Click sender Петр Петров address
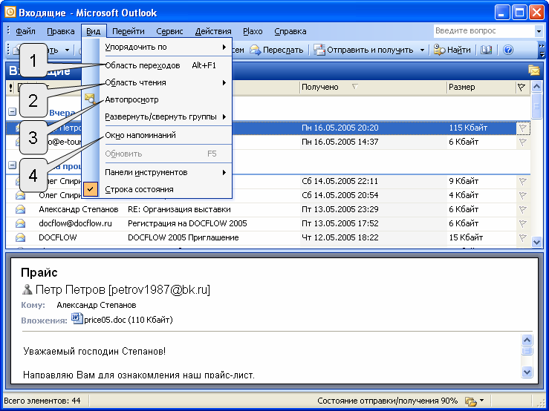 coord(123,289)
